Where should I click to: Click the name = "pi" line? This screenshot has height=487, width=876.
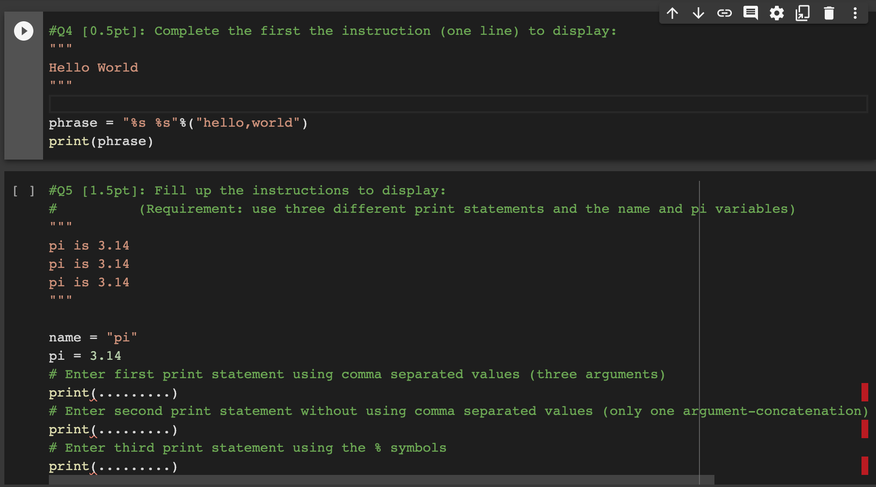pos(93,338)
